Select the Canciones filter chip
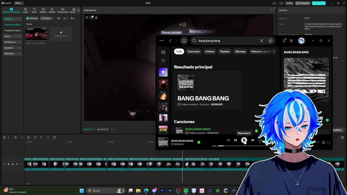This screenshot has width=347, height=195. [194, 51]
